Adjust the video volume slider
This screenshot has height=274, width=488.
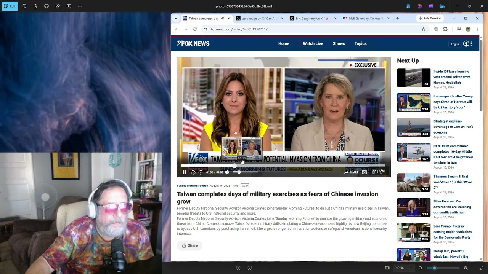pos(245,172)
